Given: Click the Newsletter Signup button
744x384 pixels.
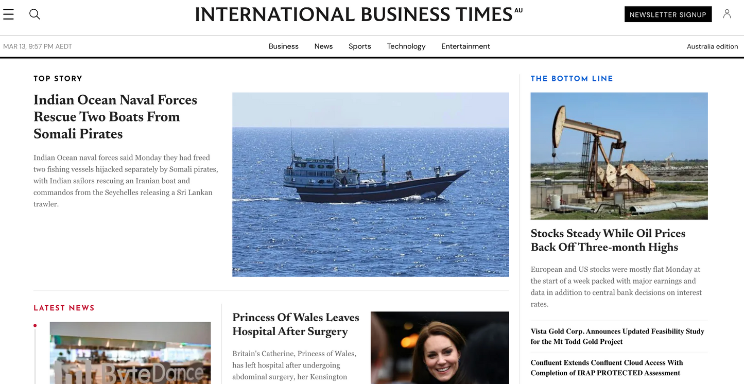Looking at the screenshot, I should 668,14.
